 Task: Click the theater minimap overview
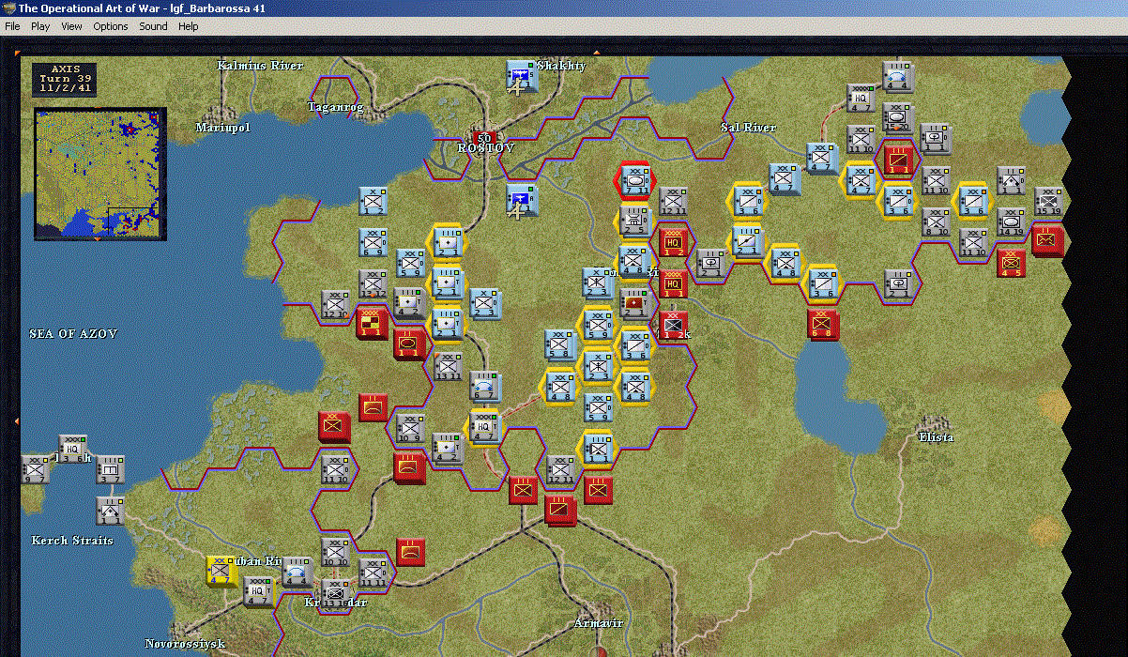click(100, 173)
